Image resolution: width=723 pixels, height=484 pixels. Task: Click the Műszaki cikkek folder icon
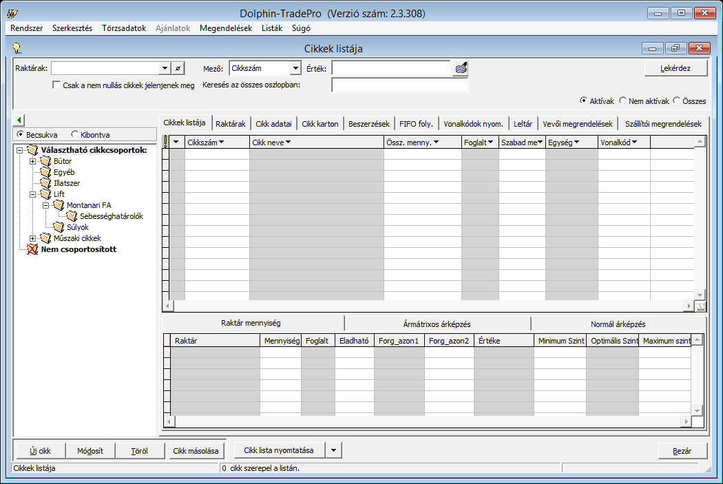click(45, 238)
